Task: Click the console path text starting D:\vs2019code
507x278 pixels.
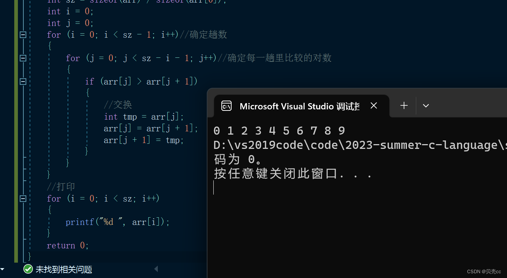Action: click(360, 145)
